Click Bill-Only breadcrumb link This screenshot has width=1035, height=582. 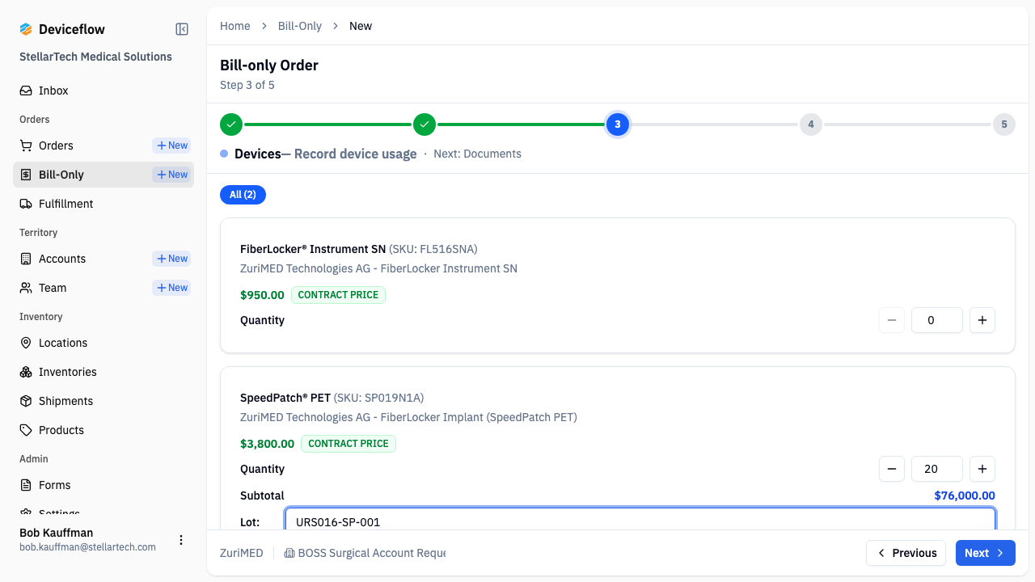pos(300,26)
